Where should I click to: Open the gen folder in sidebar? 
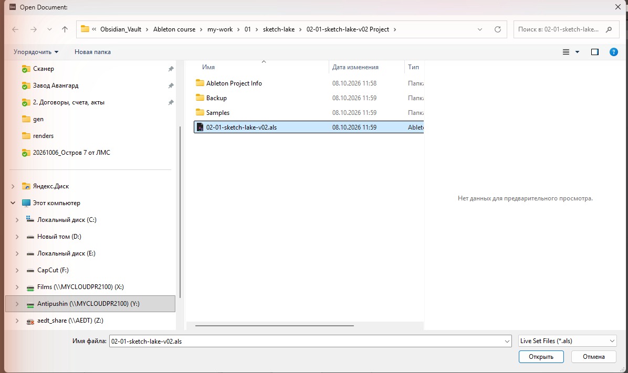[38, 119]
